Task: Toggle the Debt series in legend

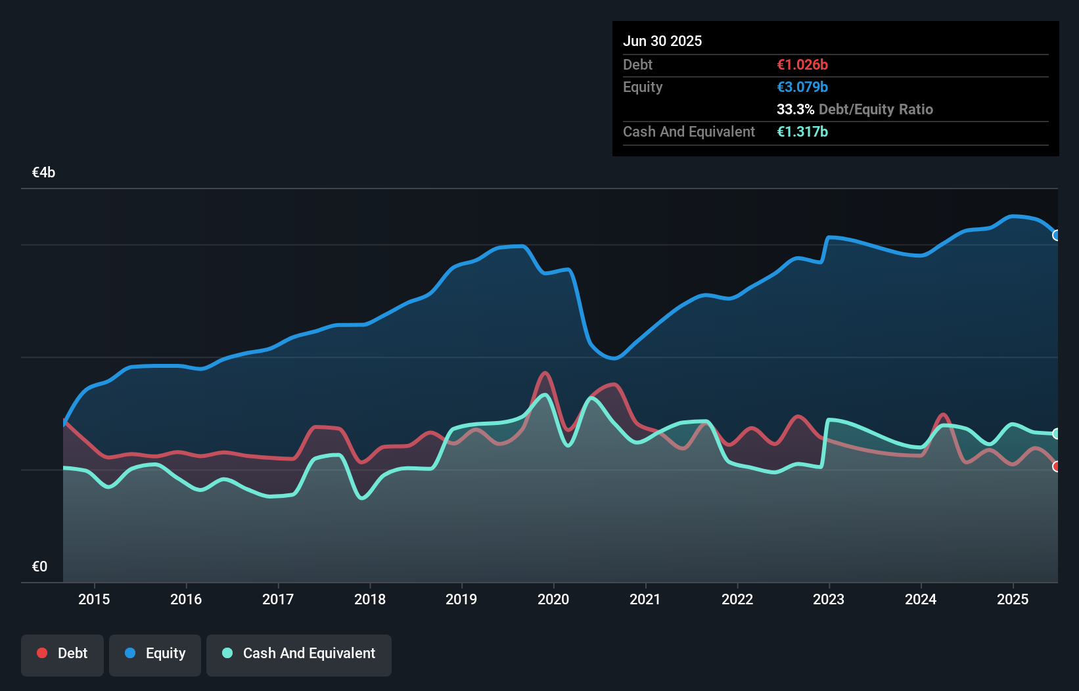Action: [x=62, y=654]
